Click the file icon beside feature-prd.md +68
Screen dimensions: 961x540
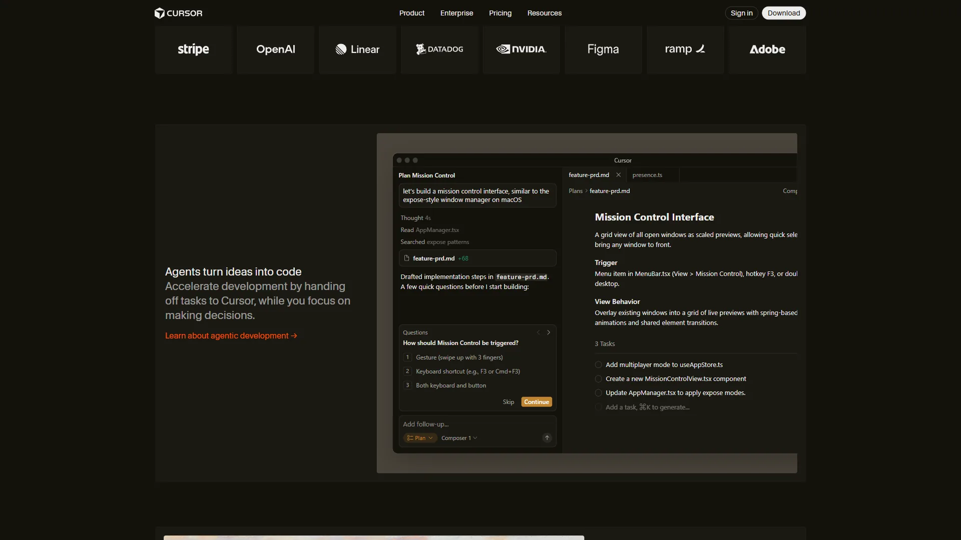point(407,258)
